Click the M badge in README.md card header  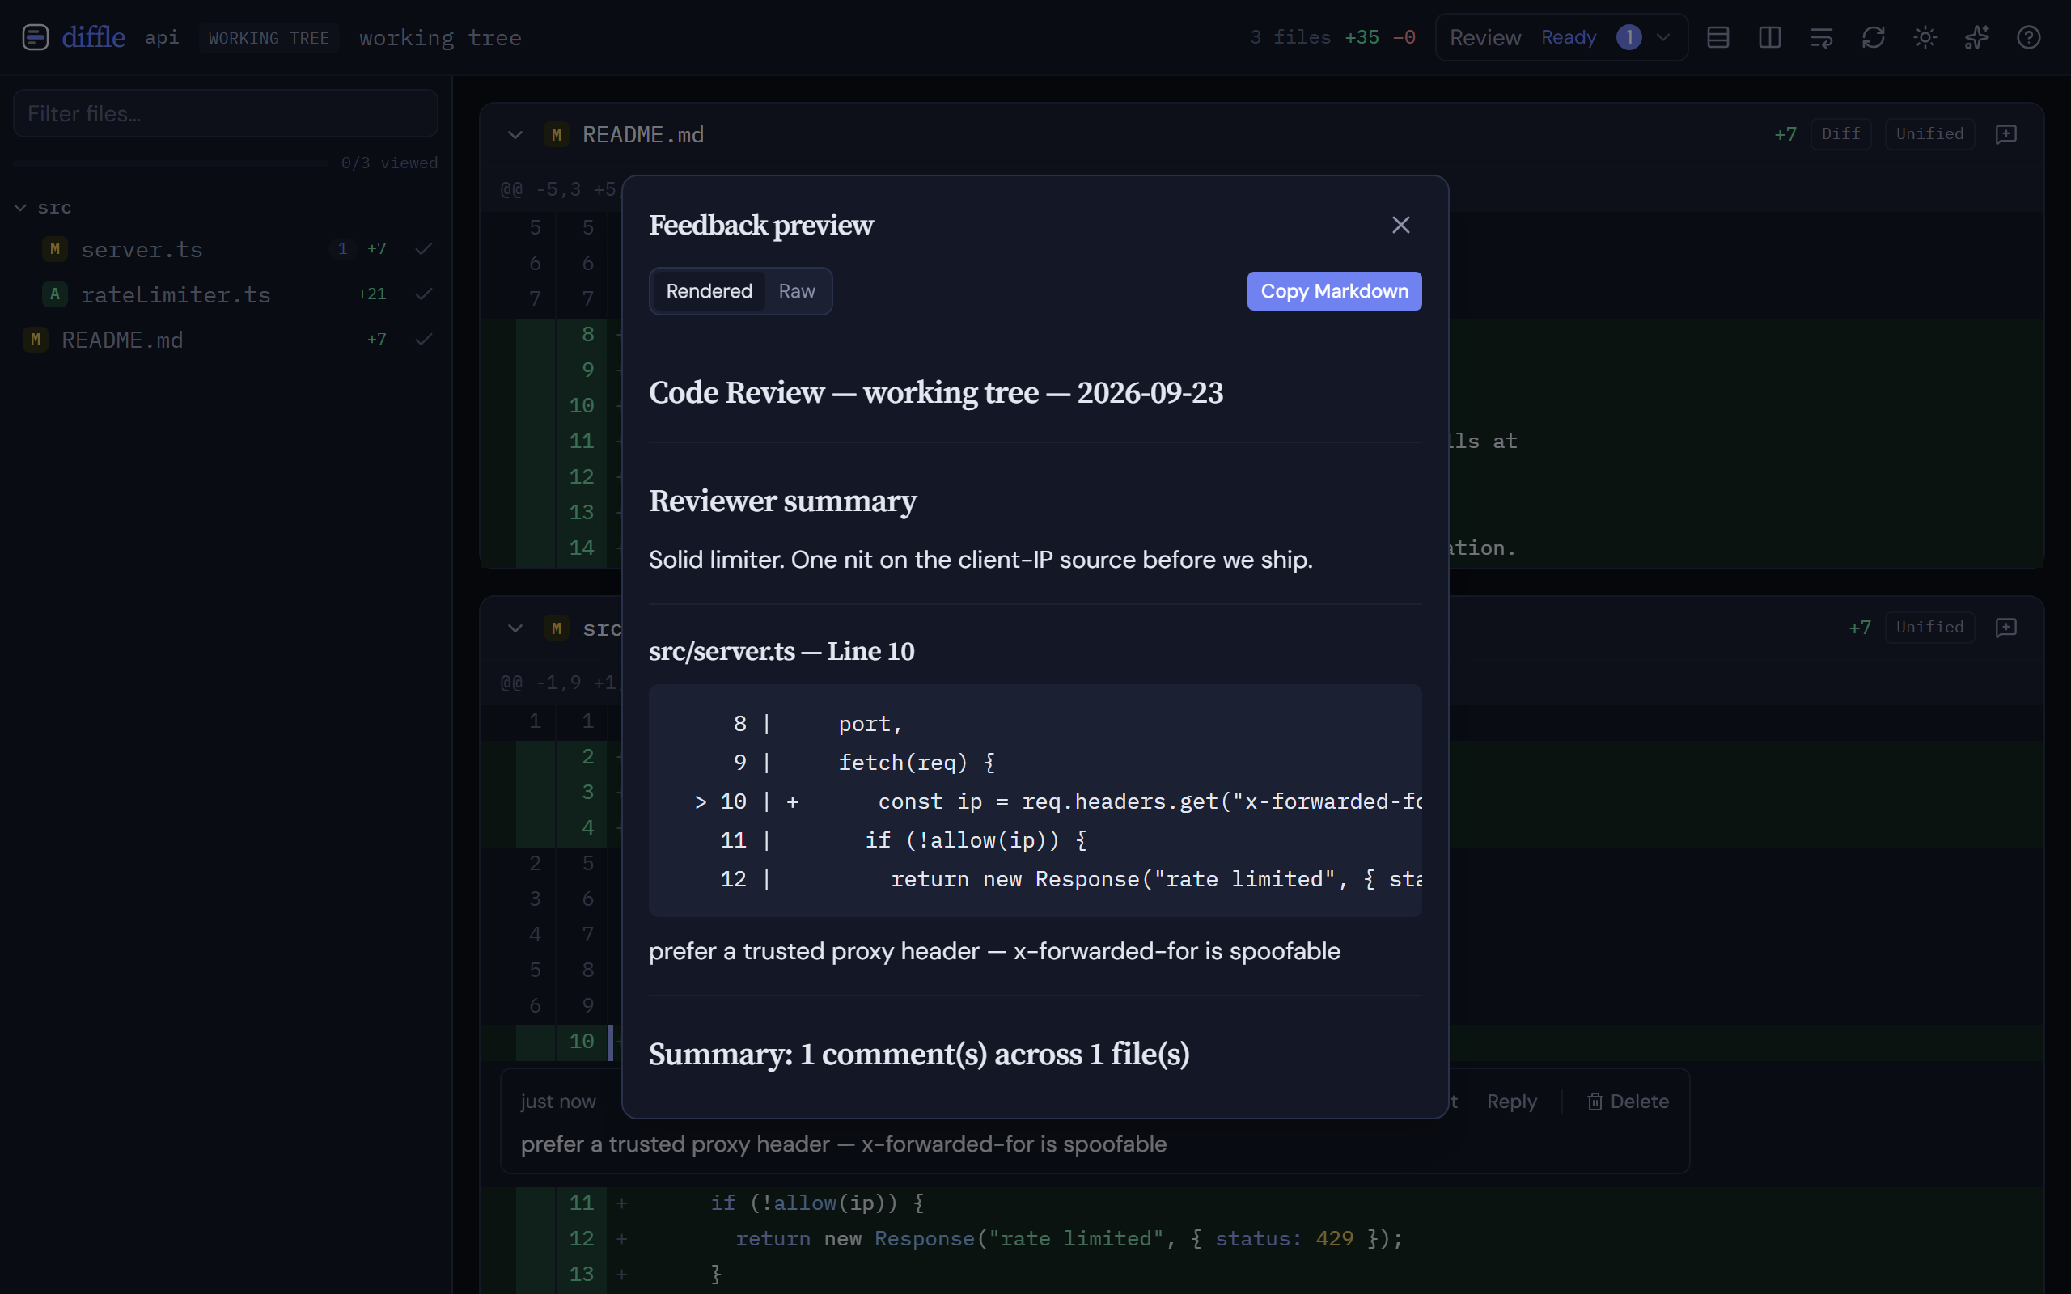[557, 135]
